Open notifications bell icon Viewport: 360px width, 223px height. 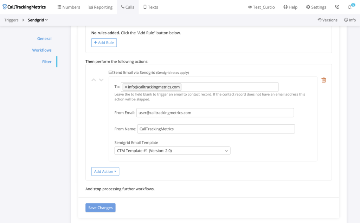point(350,7)
